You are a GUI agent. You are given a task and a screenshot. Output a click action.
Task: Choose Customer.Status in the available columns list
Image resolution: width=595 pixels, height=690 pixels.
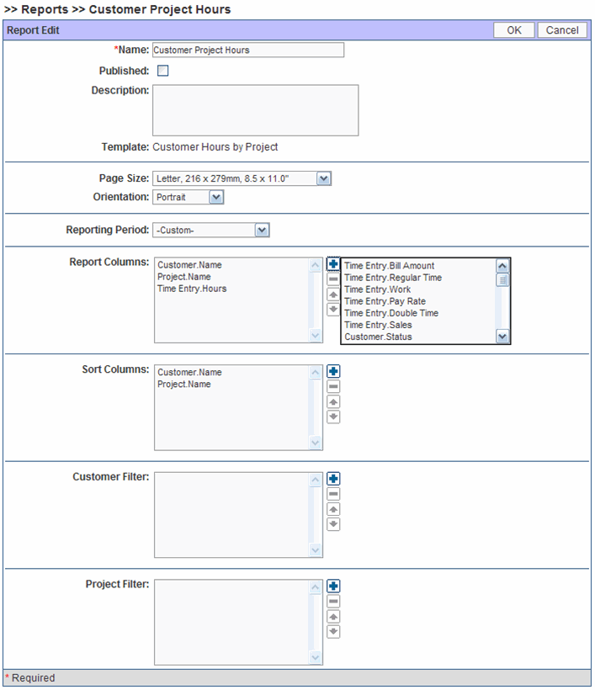point(378,337)
